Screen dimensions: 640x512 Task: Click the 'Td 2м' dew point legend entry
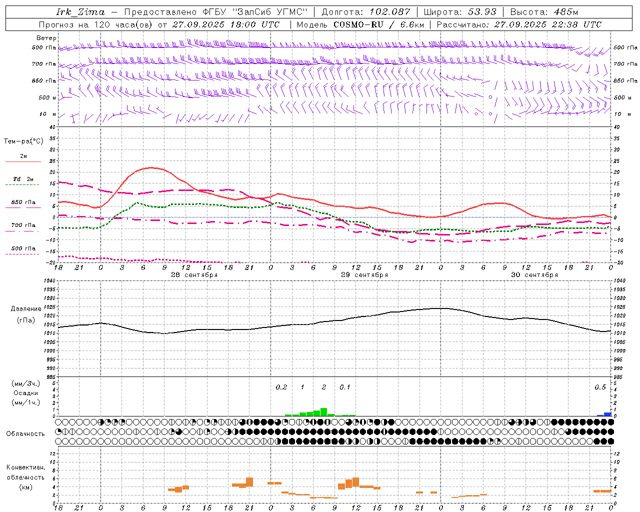(23, 179)
